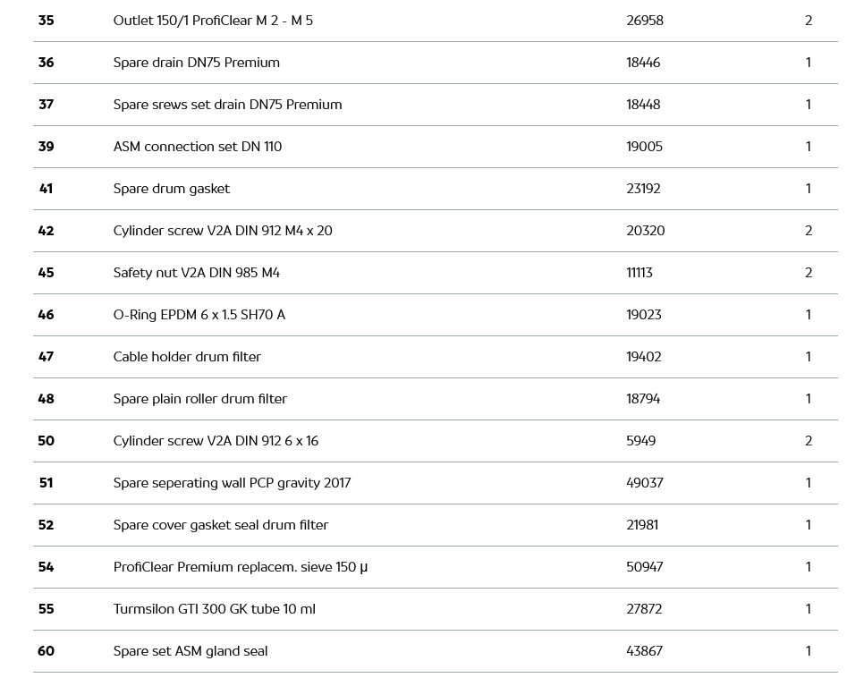Click article number 18448
This screenshot has height=678, width=864.
click(642, 105)
